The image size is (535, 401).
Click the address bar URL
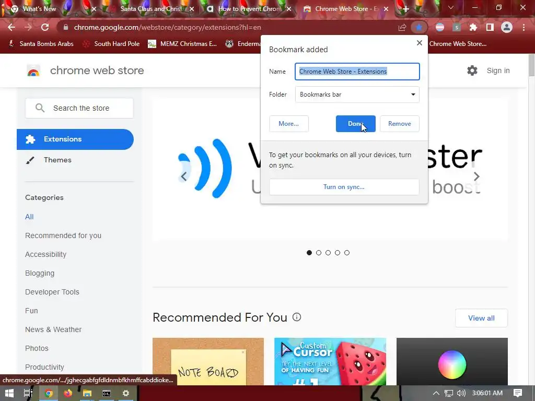[x=167, y=27]
